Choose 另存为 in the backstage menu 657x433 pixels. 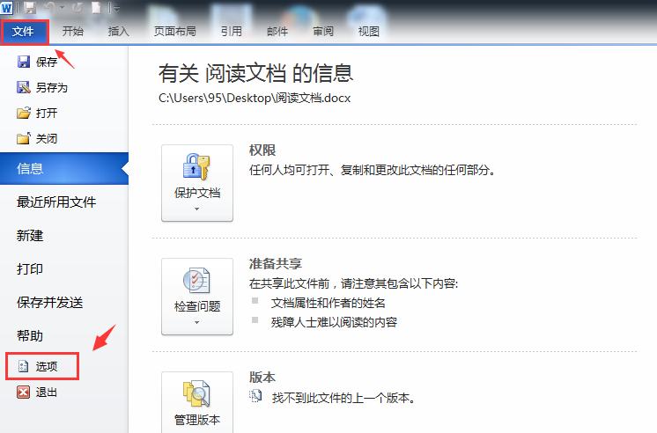tap(42, 87)
